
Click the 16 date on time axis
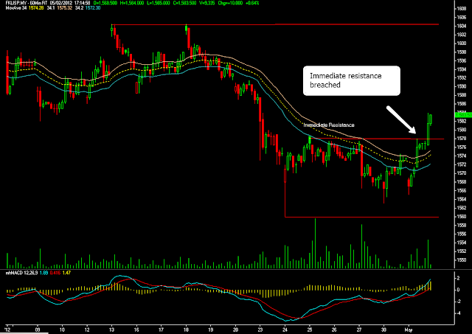[x=136, y=330]
